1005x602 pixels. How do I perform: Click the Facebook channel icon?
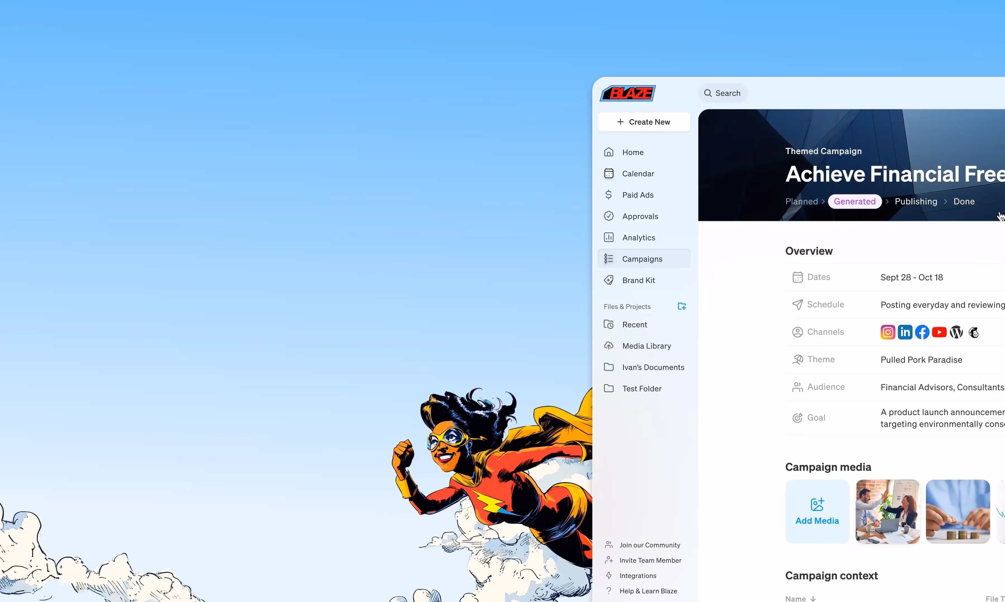coord(922,332)
